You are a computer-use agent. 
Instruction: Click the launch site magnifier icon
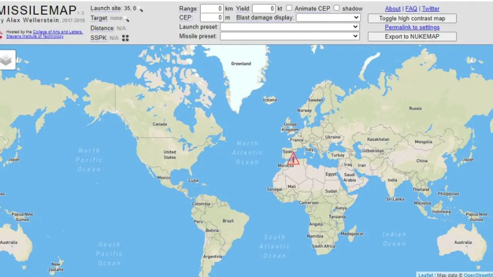pyautogui.click(x=140, y=9)
